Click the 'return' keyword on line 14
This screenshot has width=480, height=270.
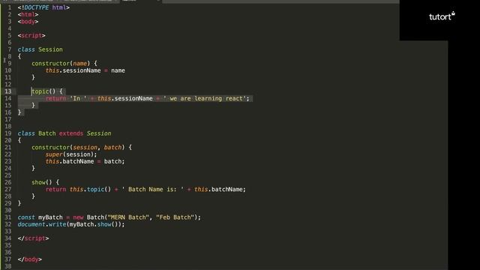(55, 98)
